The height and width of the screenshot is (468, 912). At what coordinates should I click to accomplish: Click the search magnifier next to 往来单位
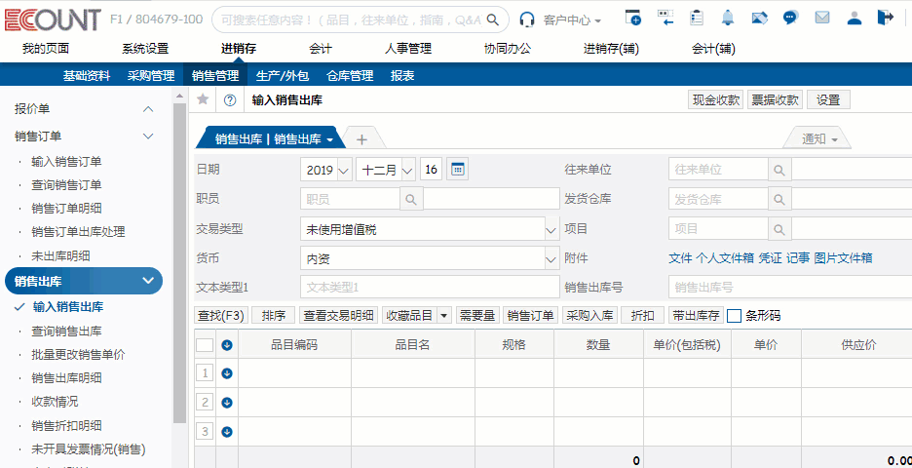779,170
